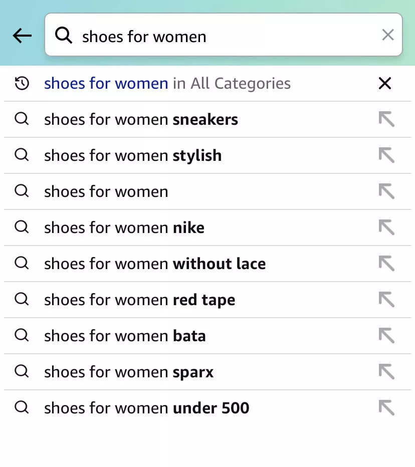Viewport: 415px width, 467px height.
Task: Select 'shoes for women stylish' suggestion
Action: [x=133, y=156]
